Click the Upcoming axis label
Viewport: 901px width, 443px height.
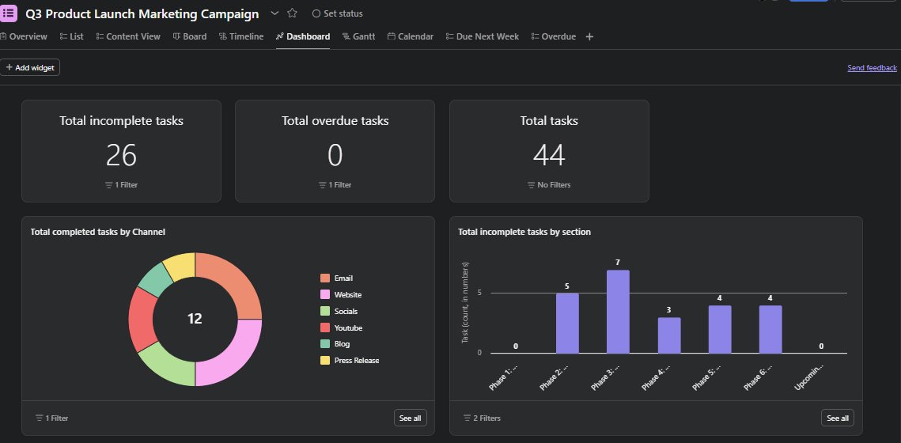(x=809, y=377)
